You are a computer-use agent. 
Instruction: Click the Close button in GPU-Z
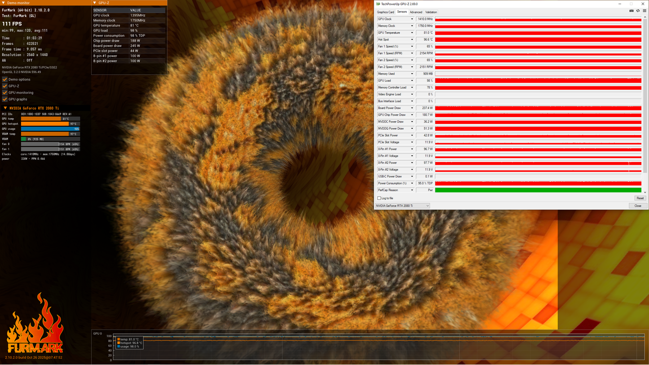[x=638, y=206]
